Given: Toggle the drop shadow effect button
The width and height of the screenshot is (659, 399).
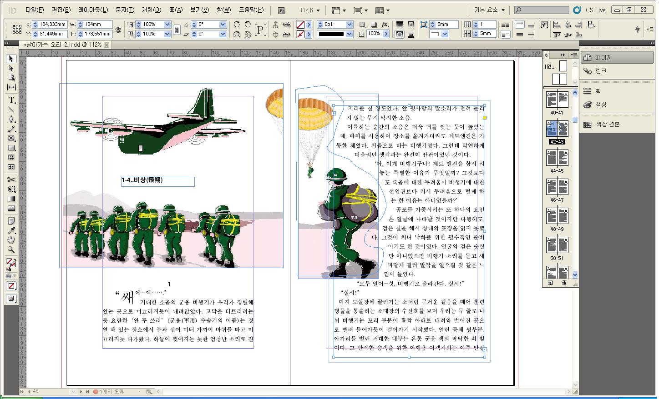Looking at the screenshot, I should (x=373, y=25).
